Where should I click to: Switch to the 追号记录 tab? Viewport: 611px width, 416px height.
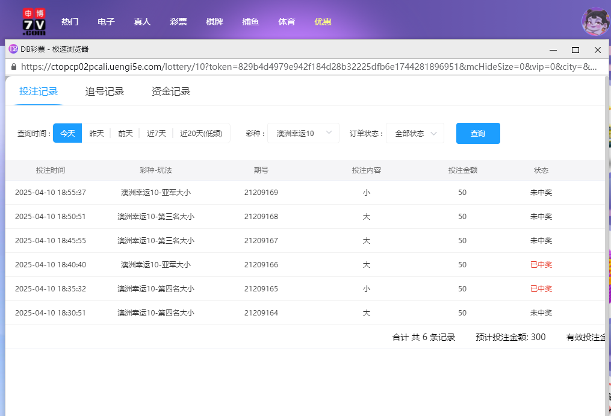point(105,92)
